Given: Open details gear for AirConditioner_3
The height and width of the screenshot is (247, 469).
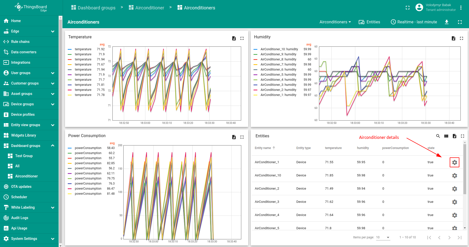Looking at the screenshot, I should (x=455, y=202).
